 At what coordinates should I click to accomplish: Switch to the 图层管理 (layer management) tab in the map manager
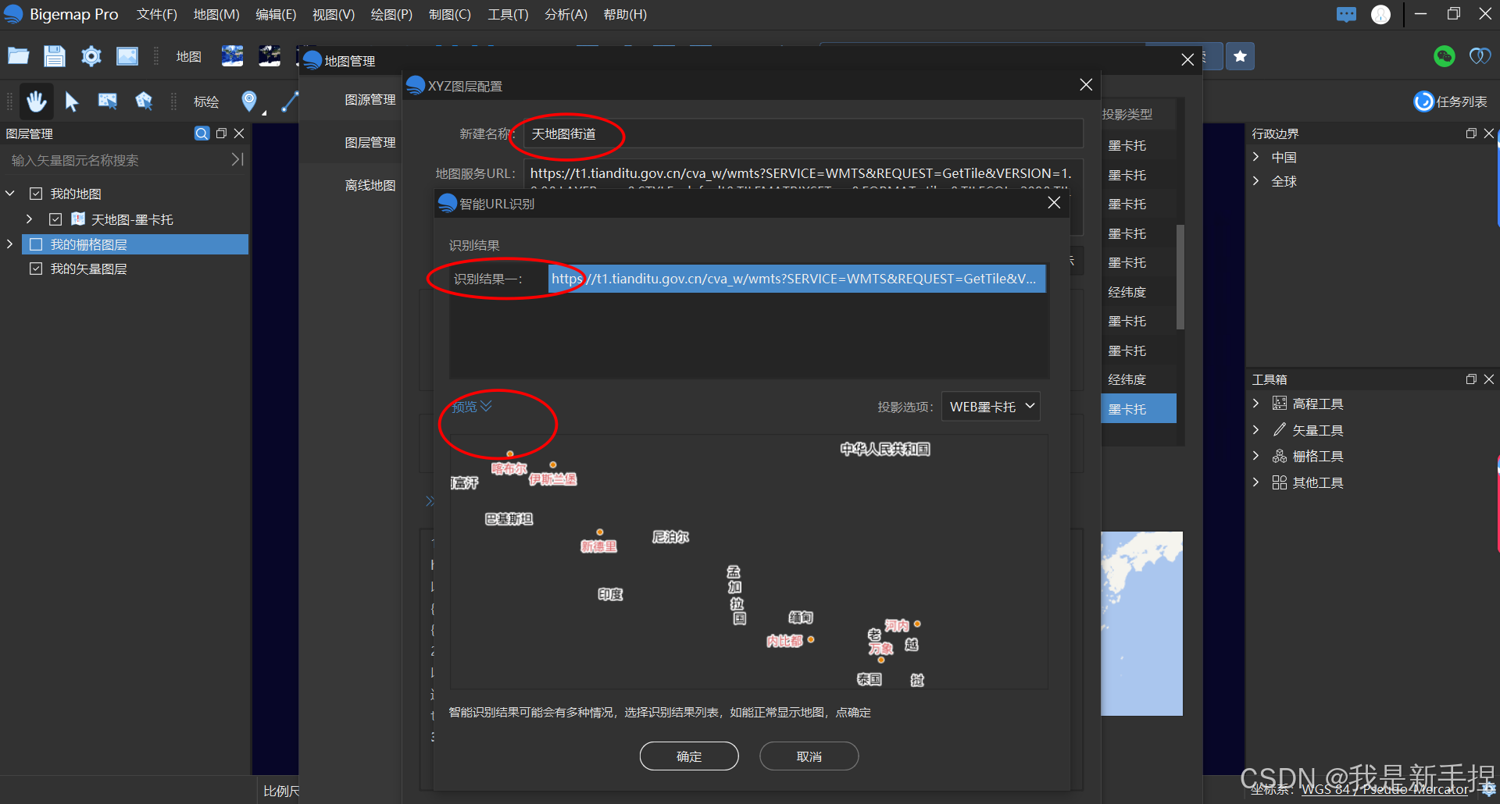(x=370, y=142)
